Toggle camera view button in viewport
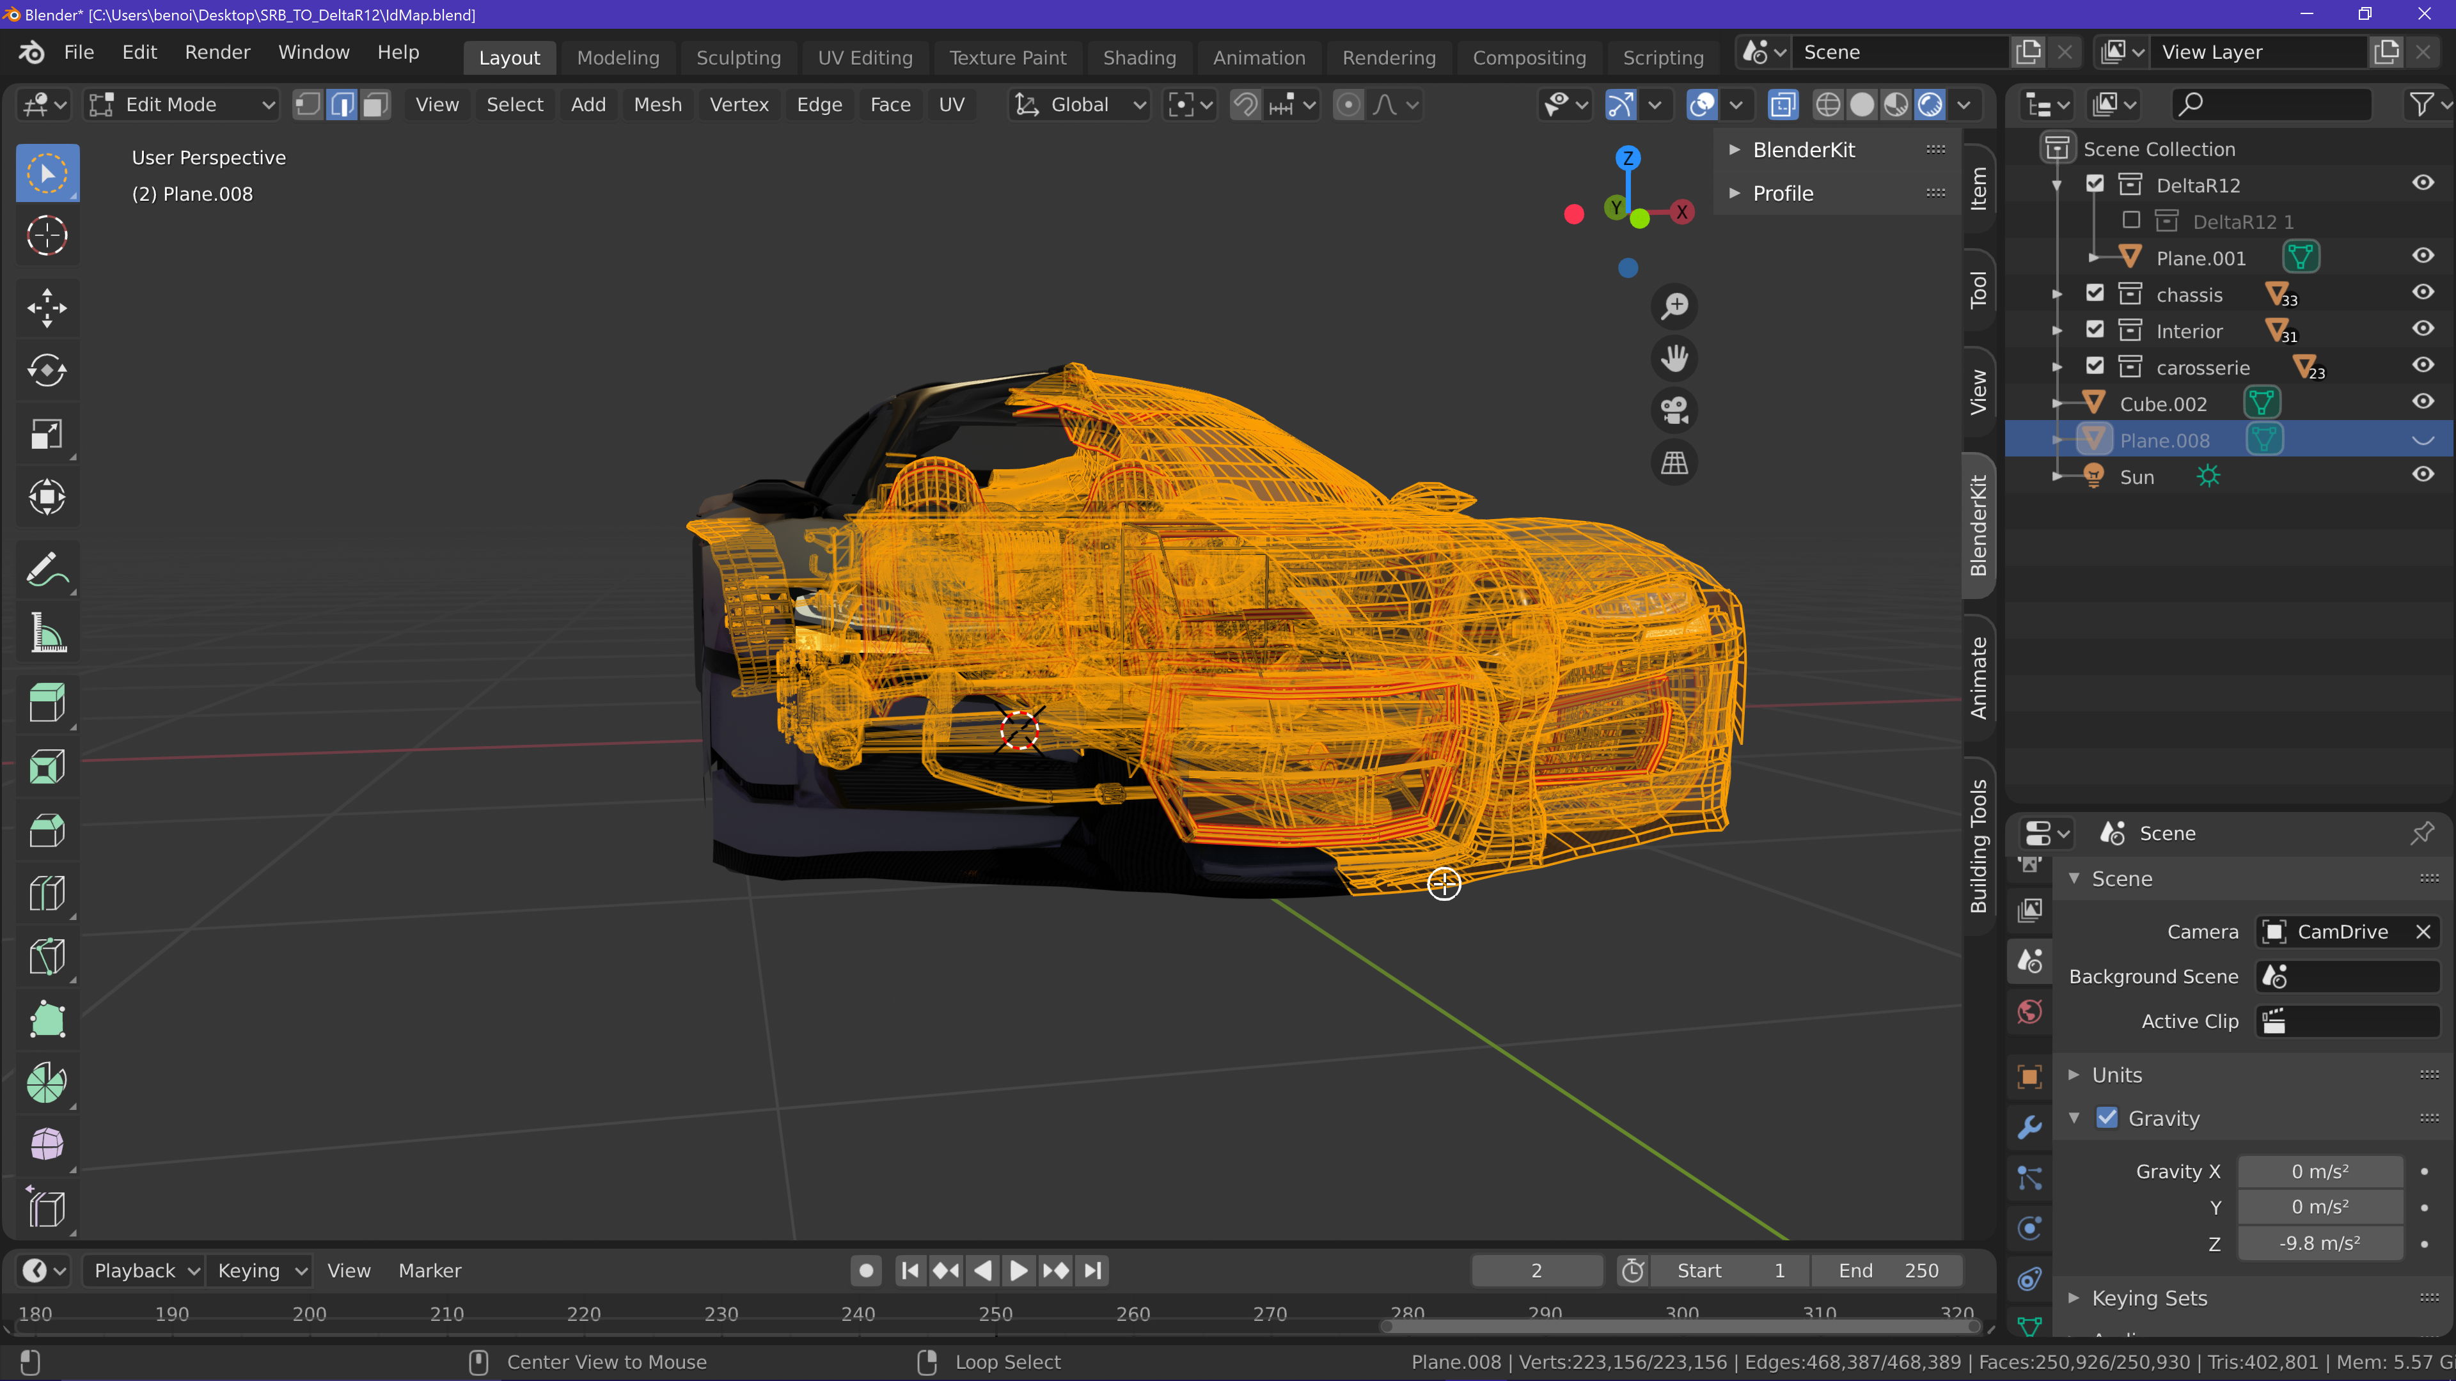 pos(1674,410)
